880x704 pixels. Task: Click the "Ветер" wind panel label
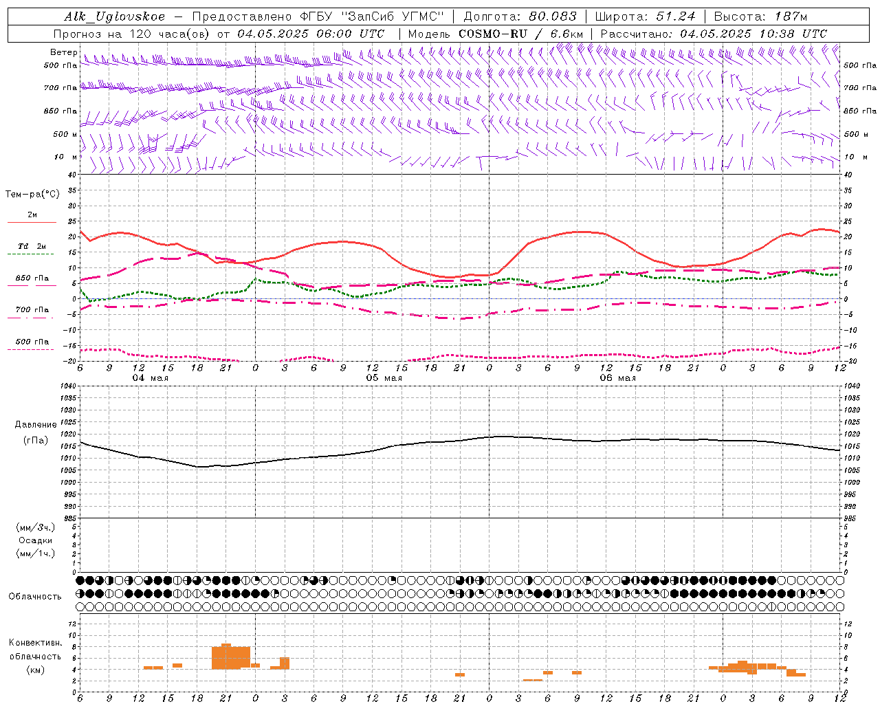(63, 52)
